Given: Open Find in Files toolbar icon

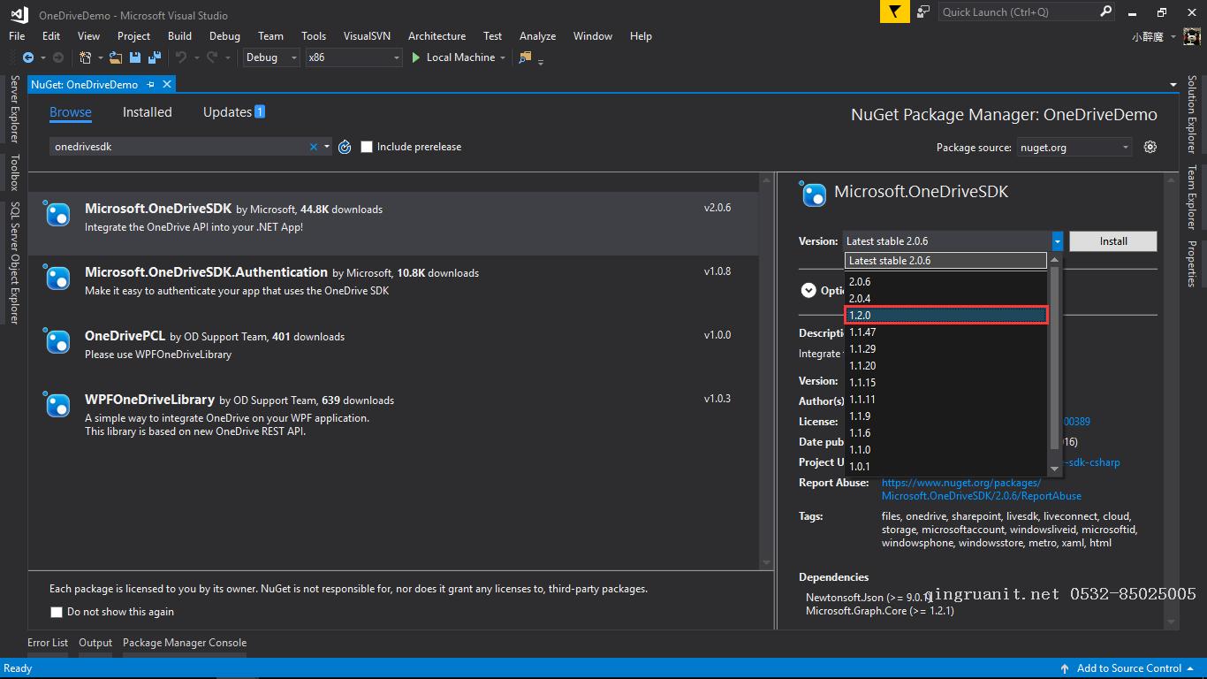Looking at the screenshot, I should click(x=526, y=57).
